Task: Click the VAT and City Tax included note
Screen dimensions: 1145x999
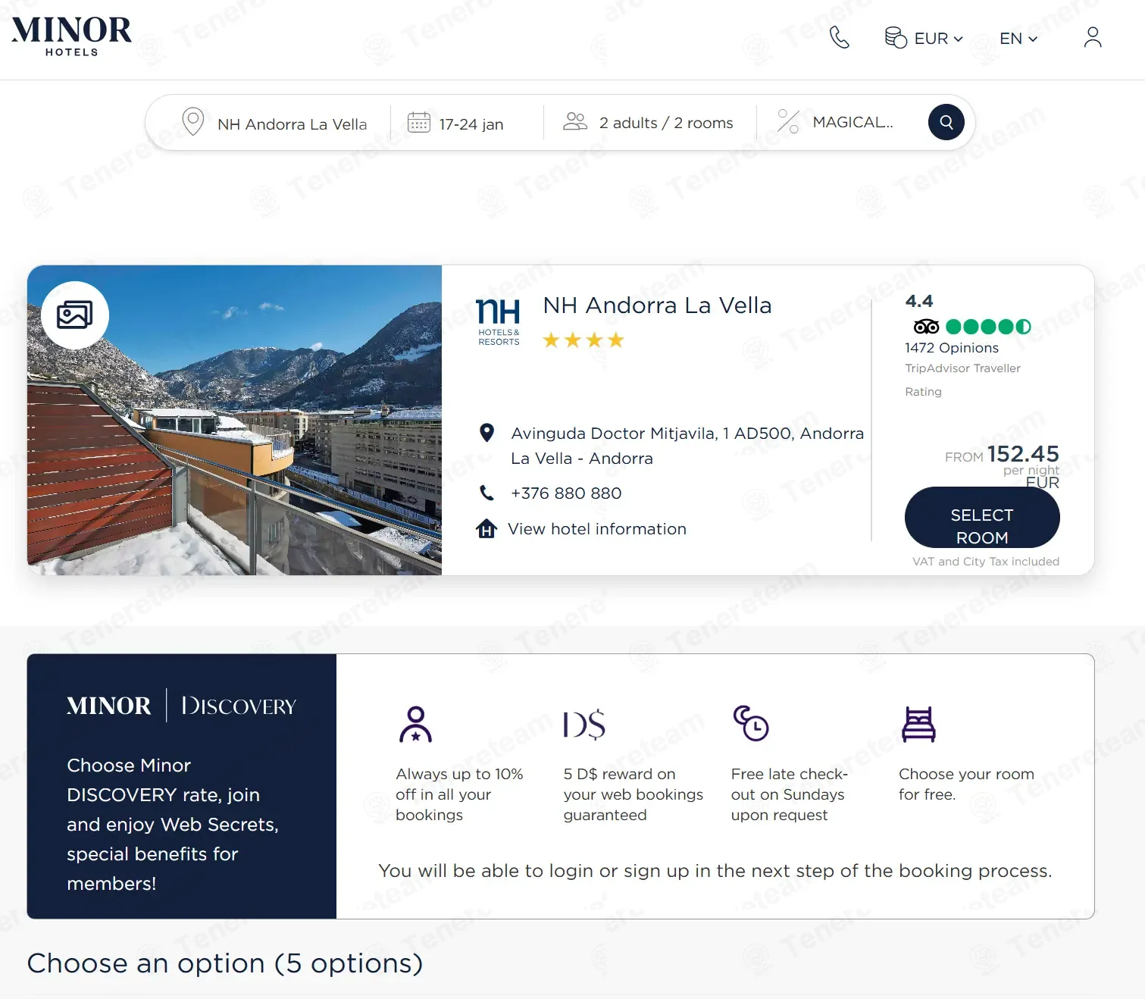Action: point(986,562)
